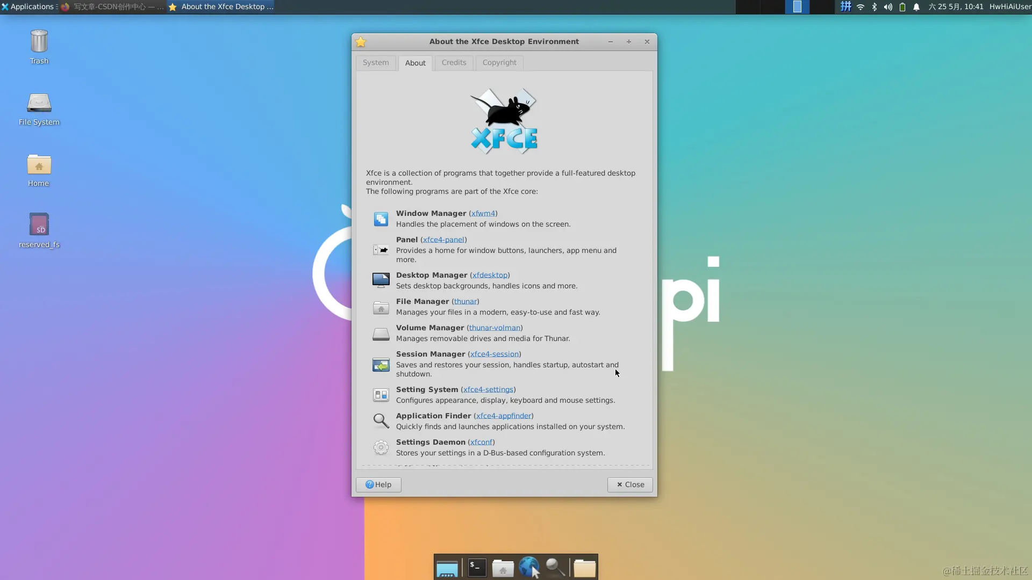Follow the xfwm4 link
1032x580 pixels.
pos(483,214)
